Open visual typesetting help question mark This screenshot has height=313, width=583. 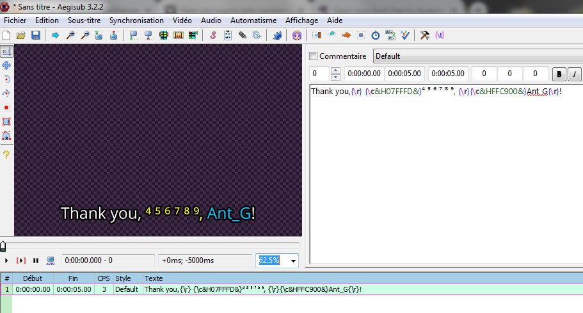click(6, 155)
